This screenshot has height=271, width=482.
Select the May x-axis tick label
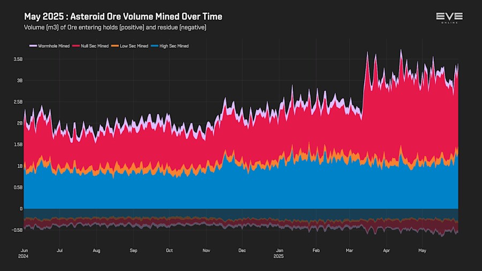(x=423, y=251)
